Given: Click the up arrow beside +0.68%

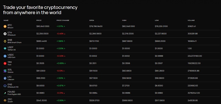Looking at the screenshot, I should pyautogui.click(x=65, y=64).
